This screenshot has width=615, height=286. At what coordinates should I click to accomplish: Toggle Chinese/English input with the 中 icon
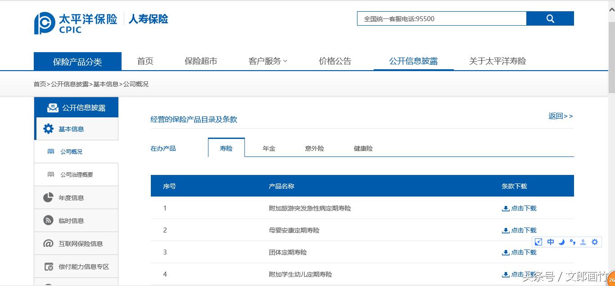pyautogui.click(x=550, y=242)
